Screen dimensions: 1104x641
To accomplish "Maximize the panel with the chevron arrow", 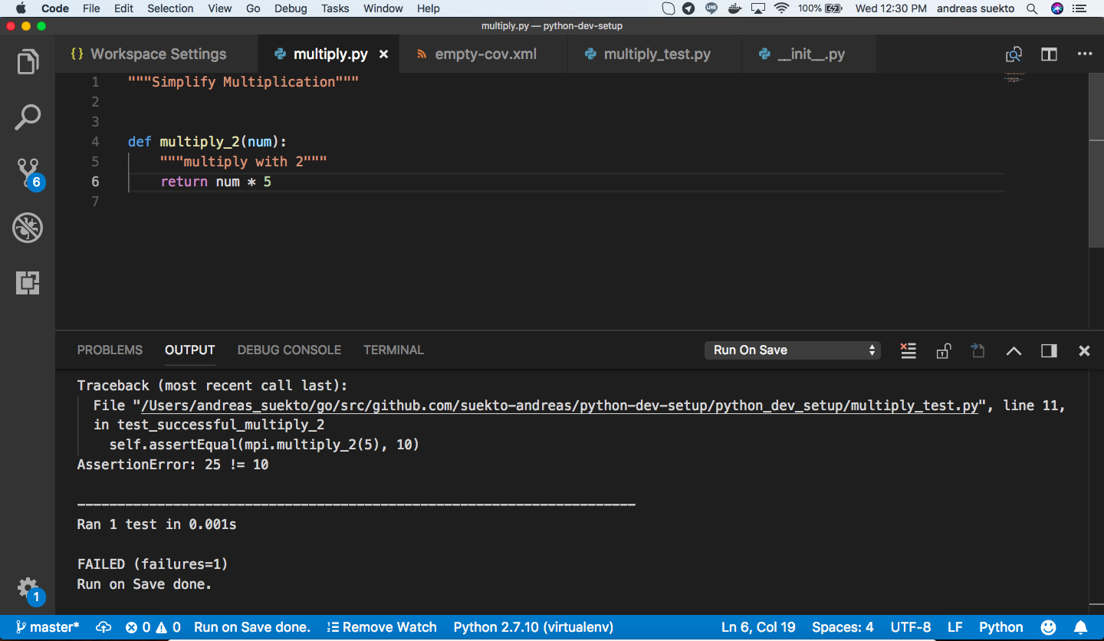I will point(1014,350).
